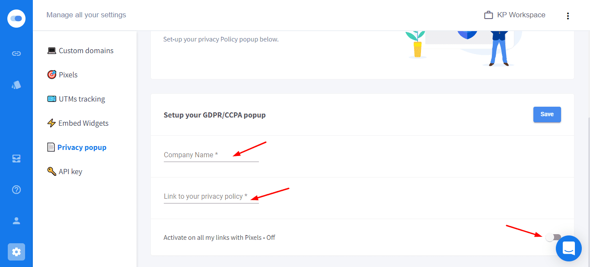Click the privacy policy link field
Image resolution: width=590 pixels, height=267 pixels.
(x=211, y=197)
